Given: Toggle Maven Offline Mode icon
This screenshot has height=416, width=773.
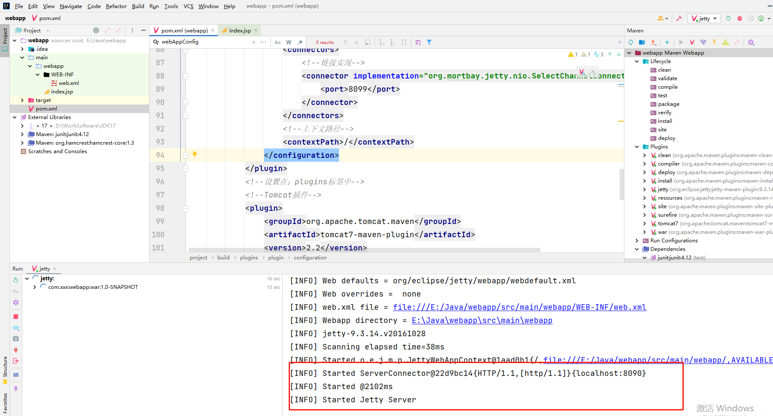Looking at the screenshot, I should pyautogui.click(x=703, y=42).
